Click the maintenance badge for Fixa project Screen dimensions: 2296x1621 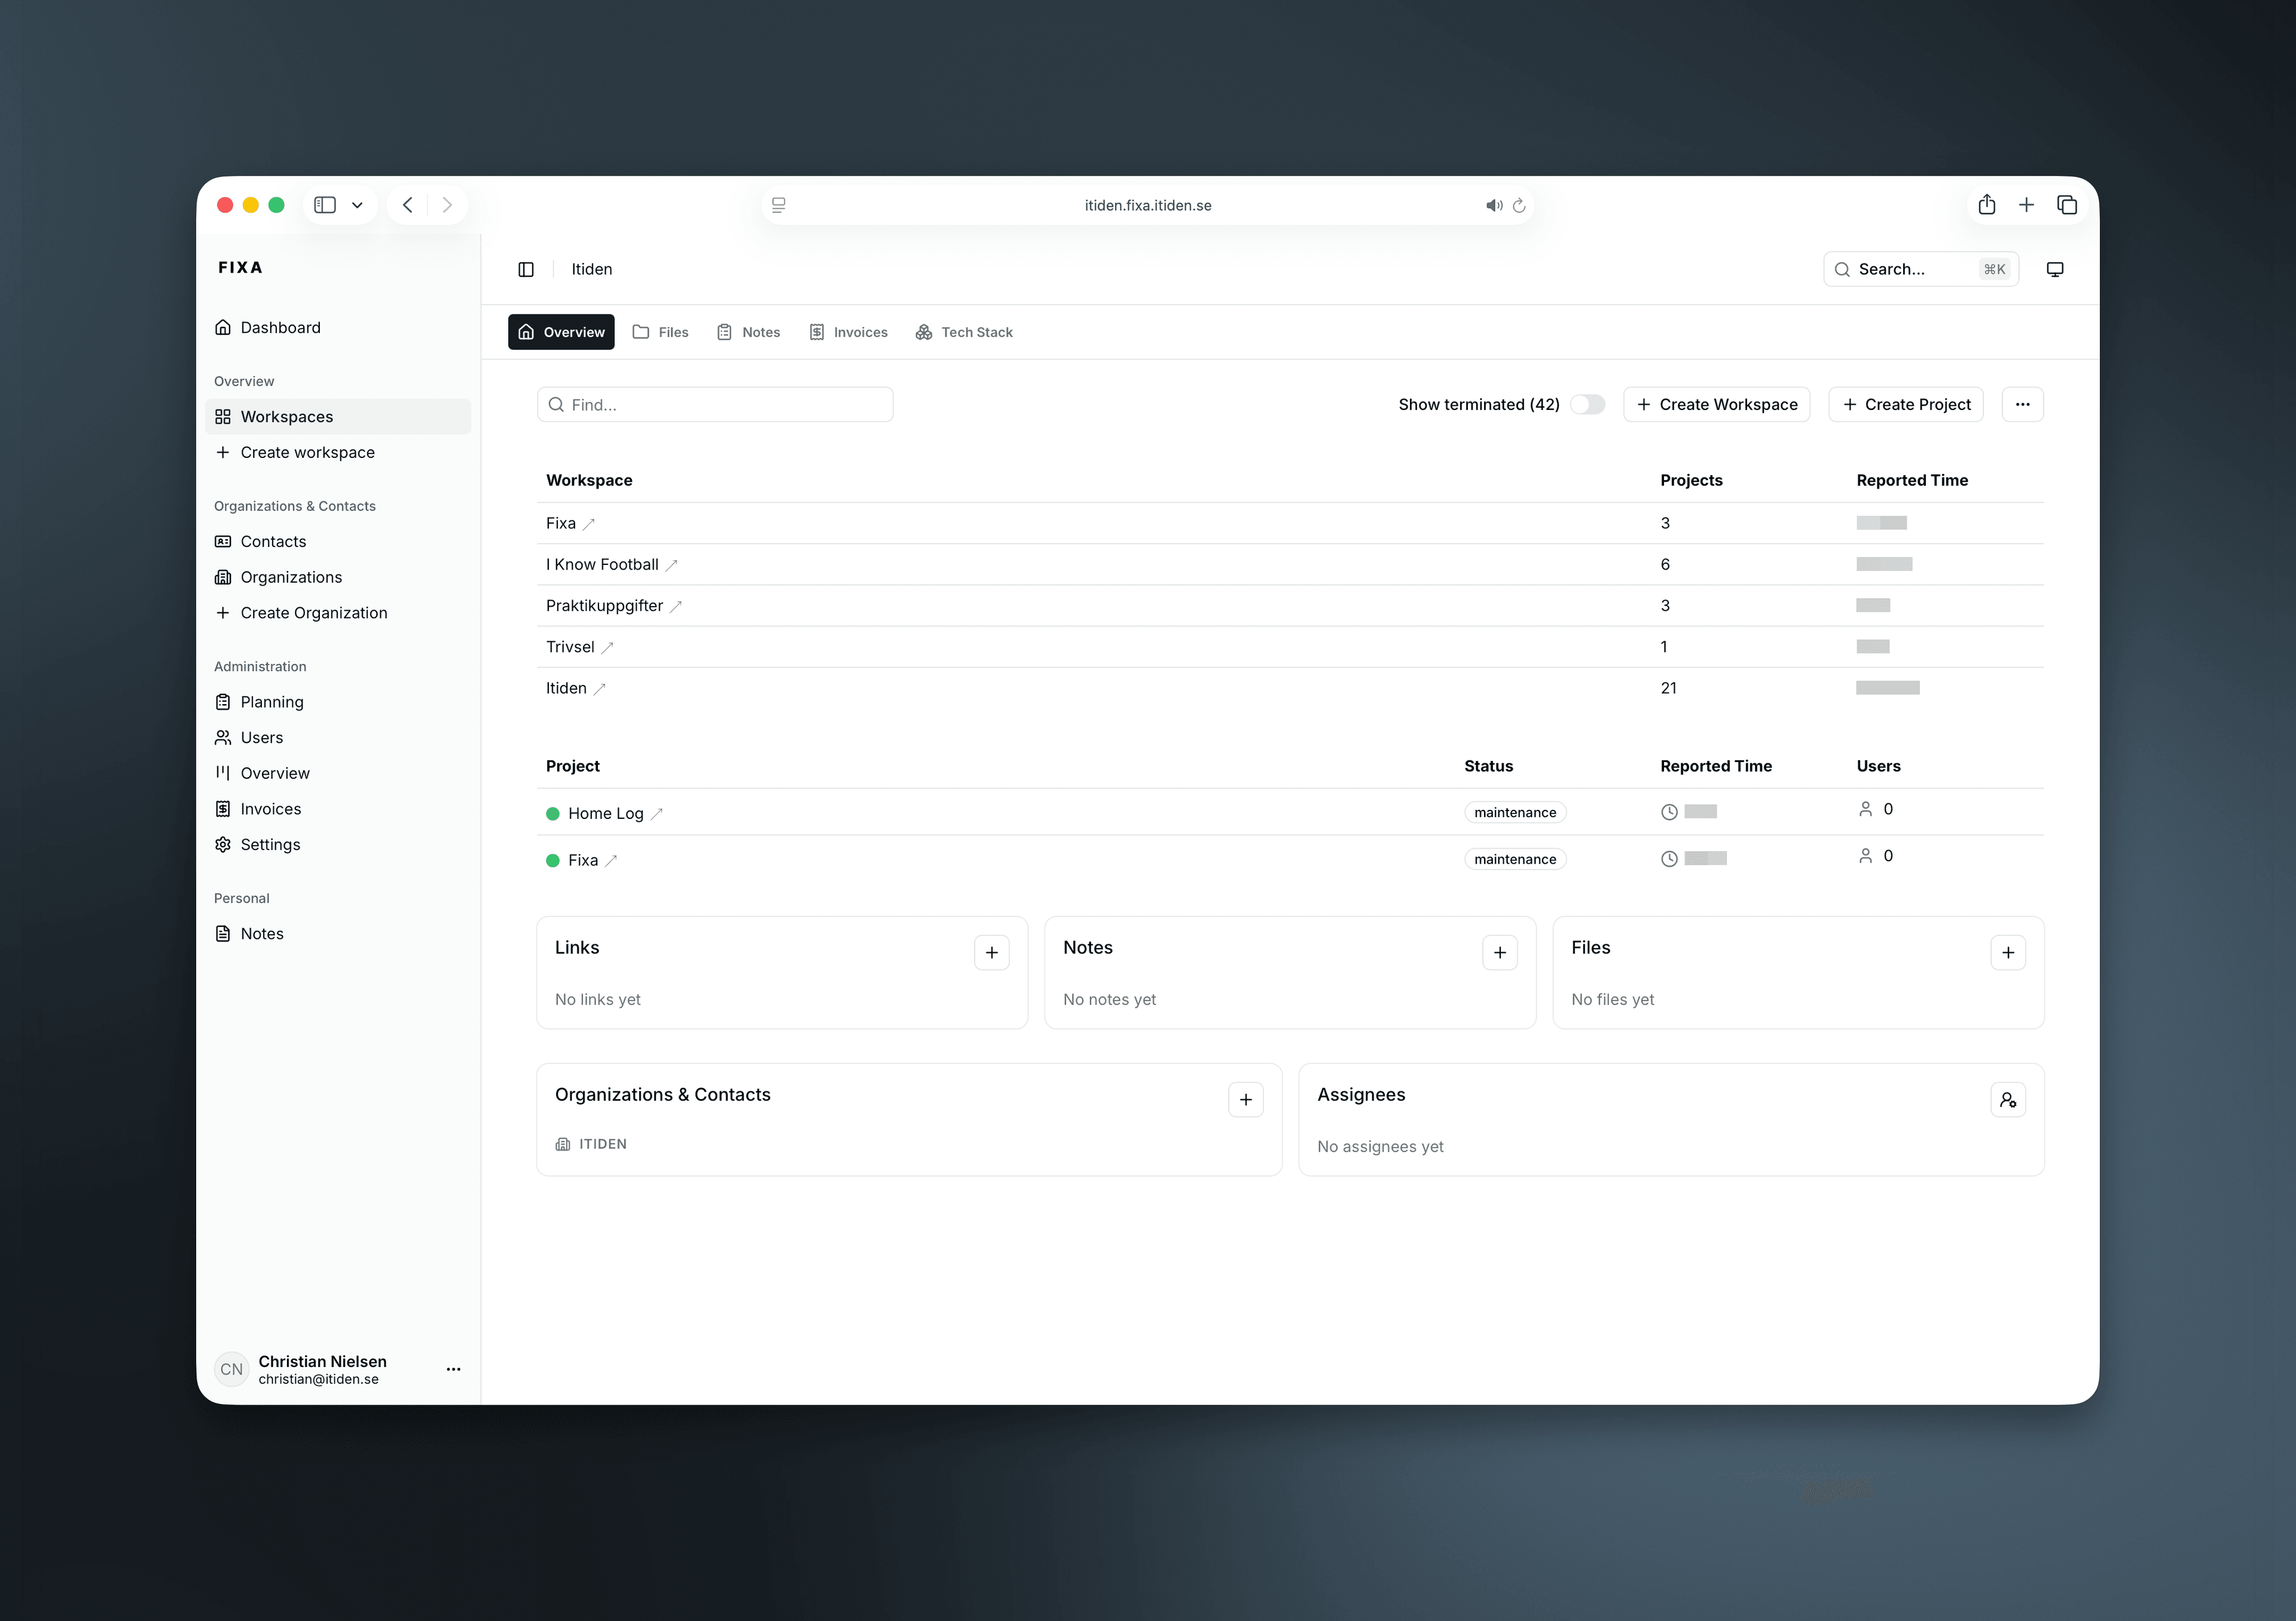click(1515, 860)
